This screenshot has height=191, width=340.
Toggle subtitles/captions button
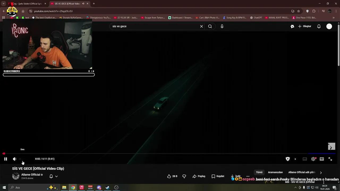click(x=305, y=159)
